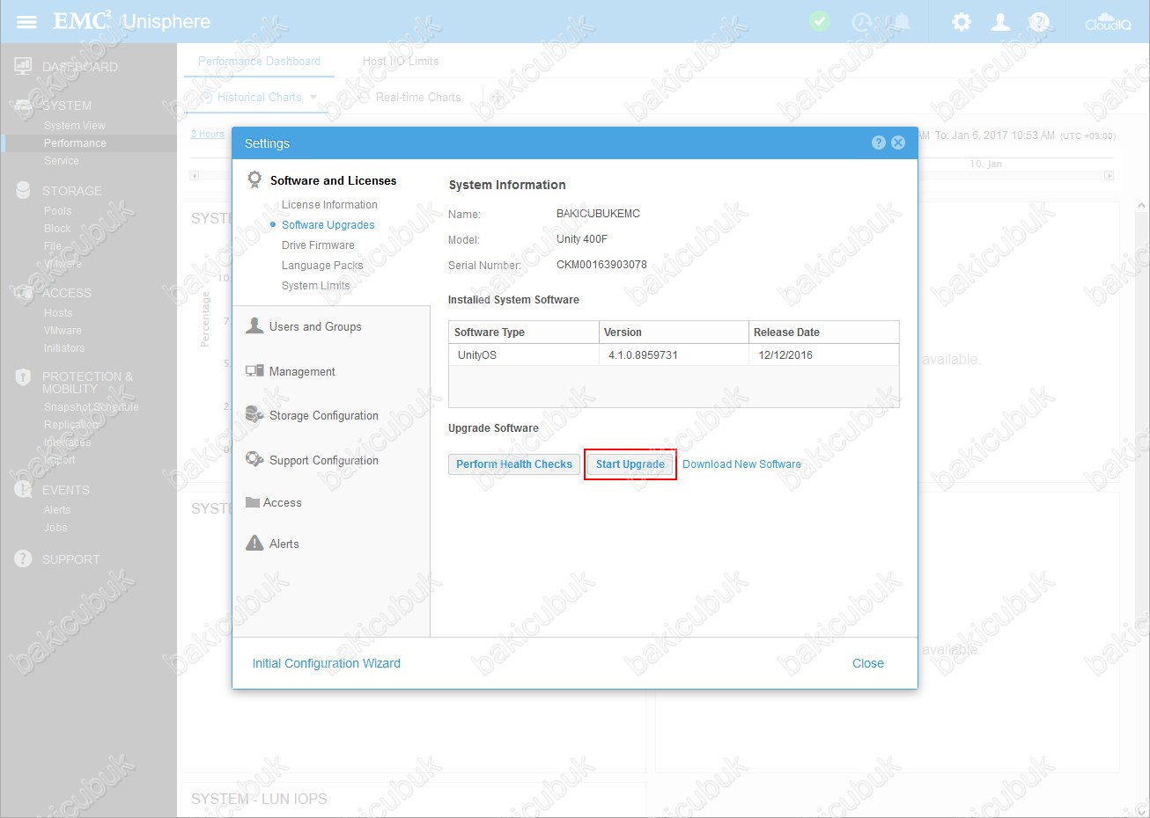Click the page scroll-up arrow

coord(1142,206)
